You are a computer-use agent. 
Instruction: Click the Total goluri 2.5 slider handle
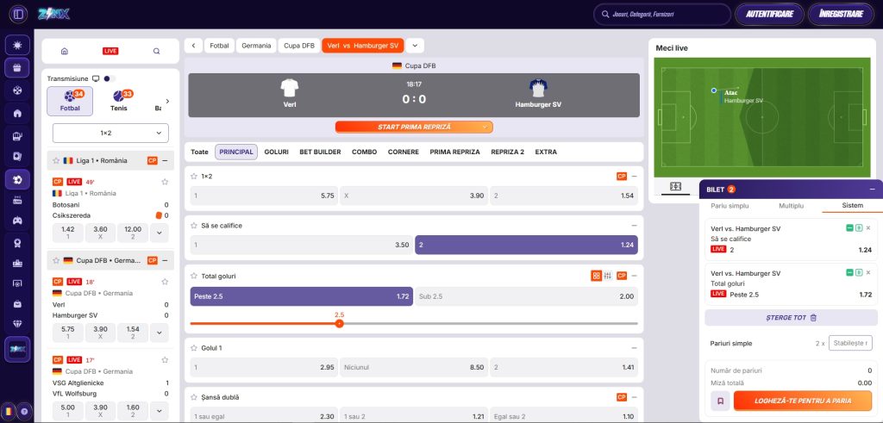click(x=339, y=323)
